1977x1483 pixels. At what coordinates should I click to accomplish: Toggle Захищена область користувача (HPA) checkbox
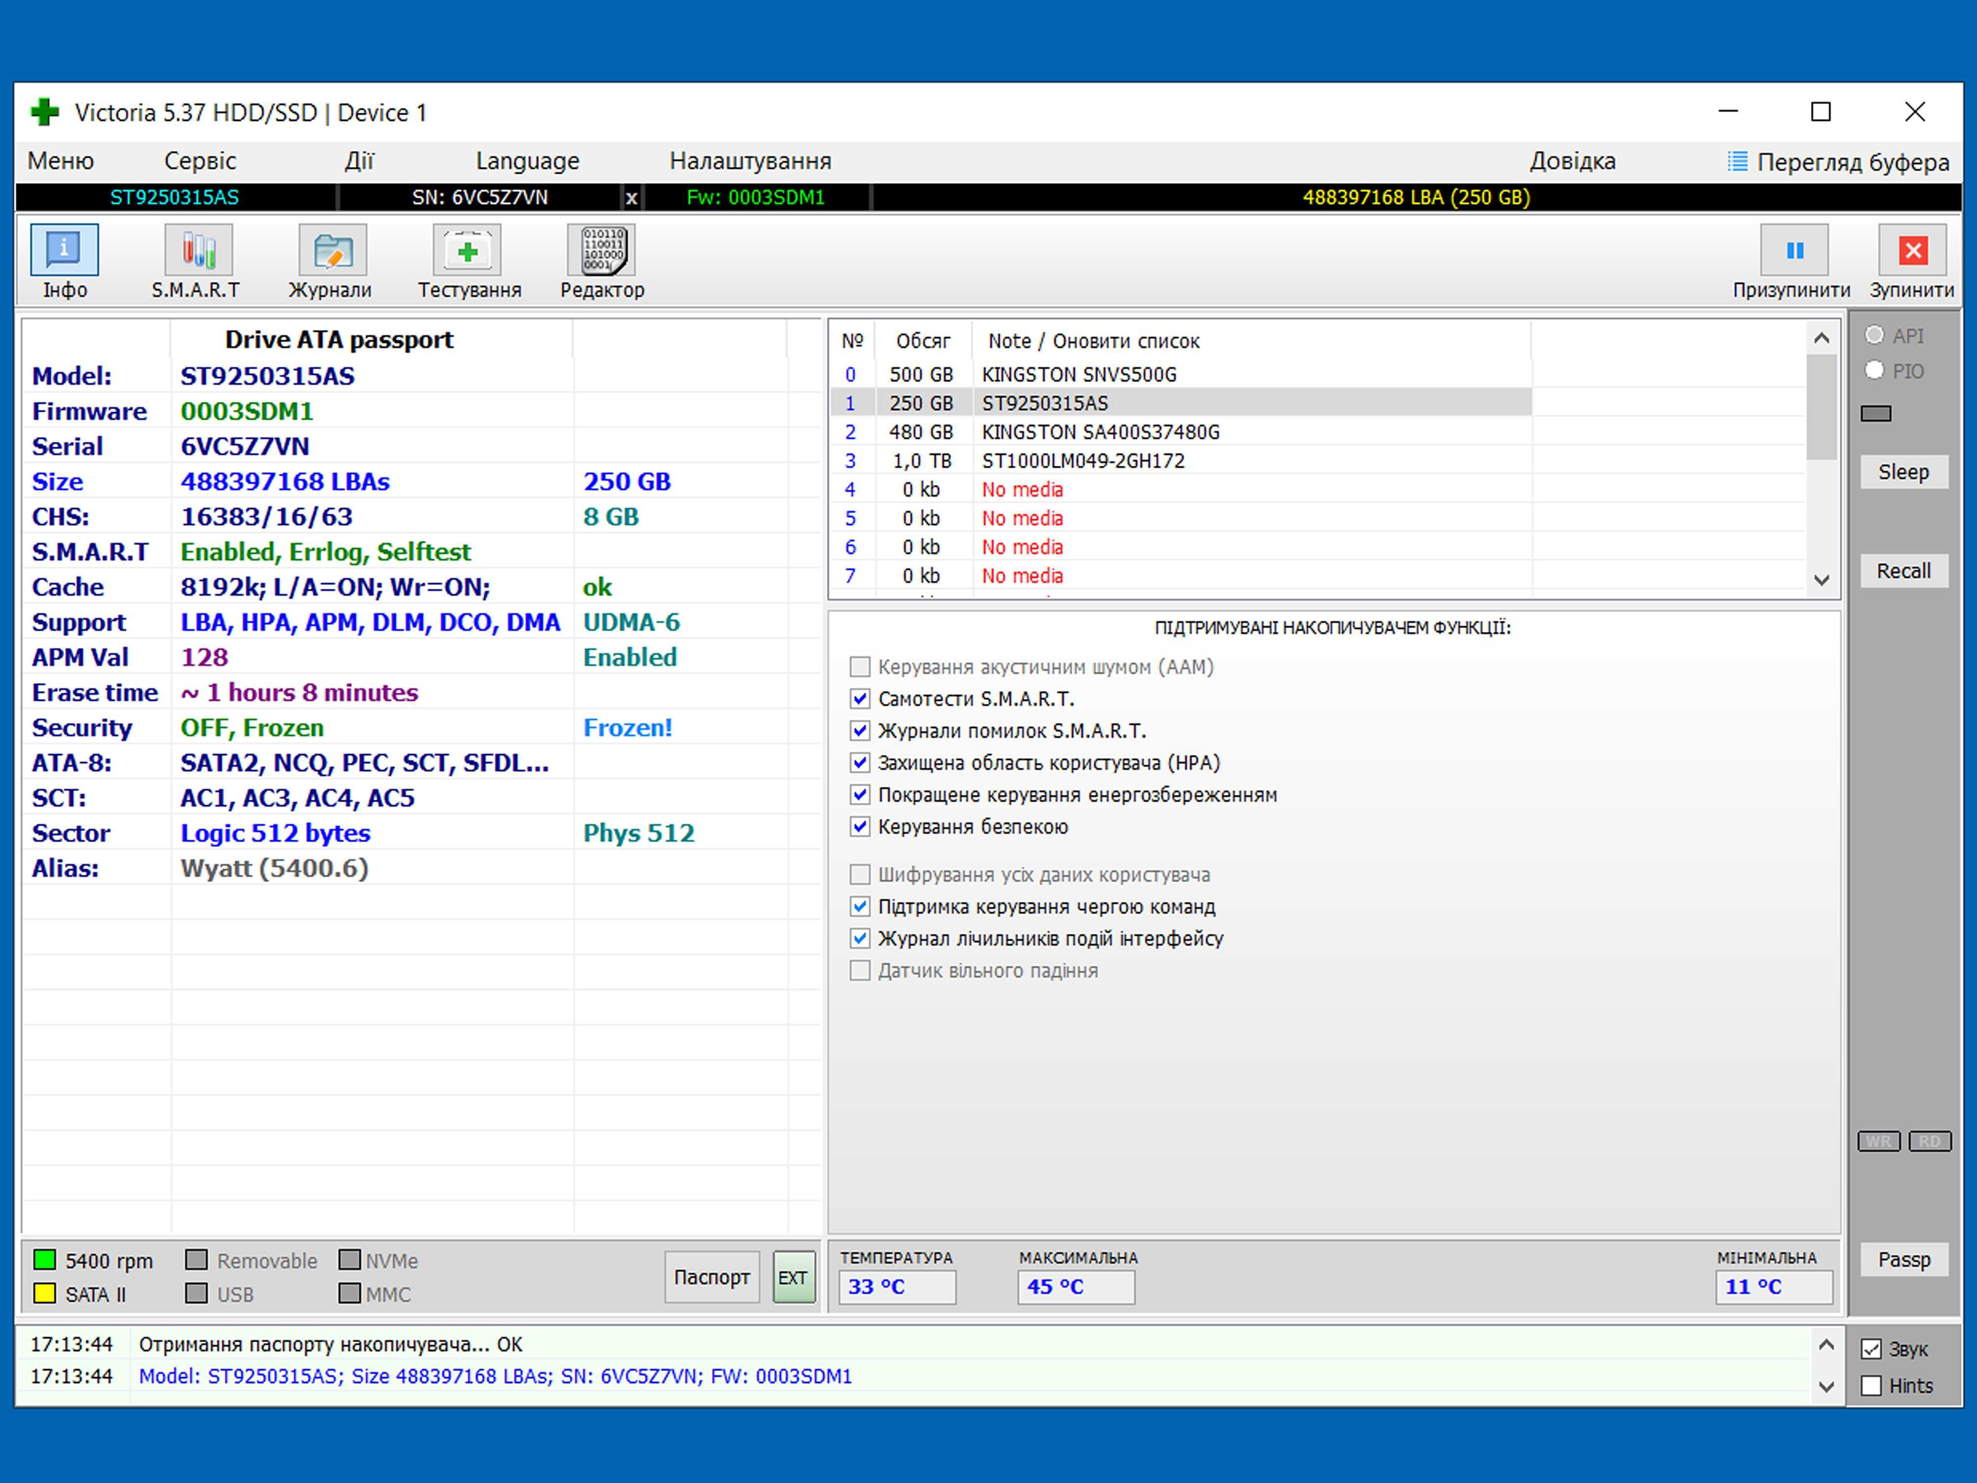(860, 764)
